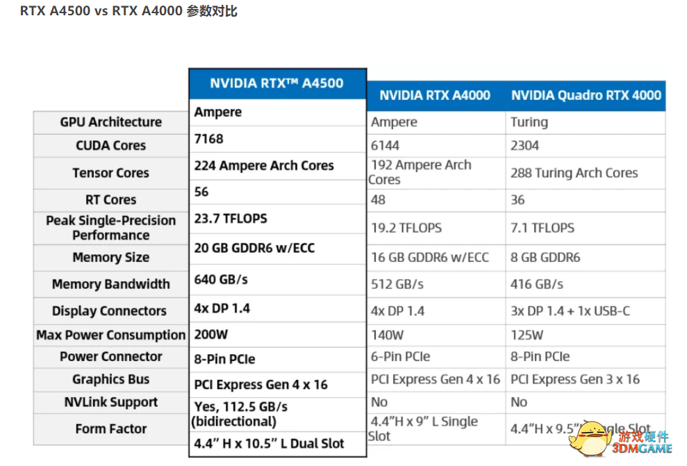The image size is (687, 466).
Task: Click the 7168 CUDA cores value
Action: 209,140
